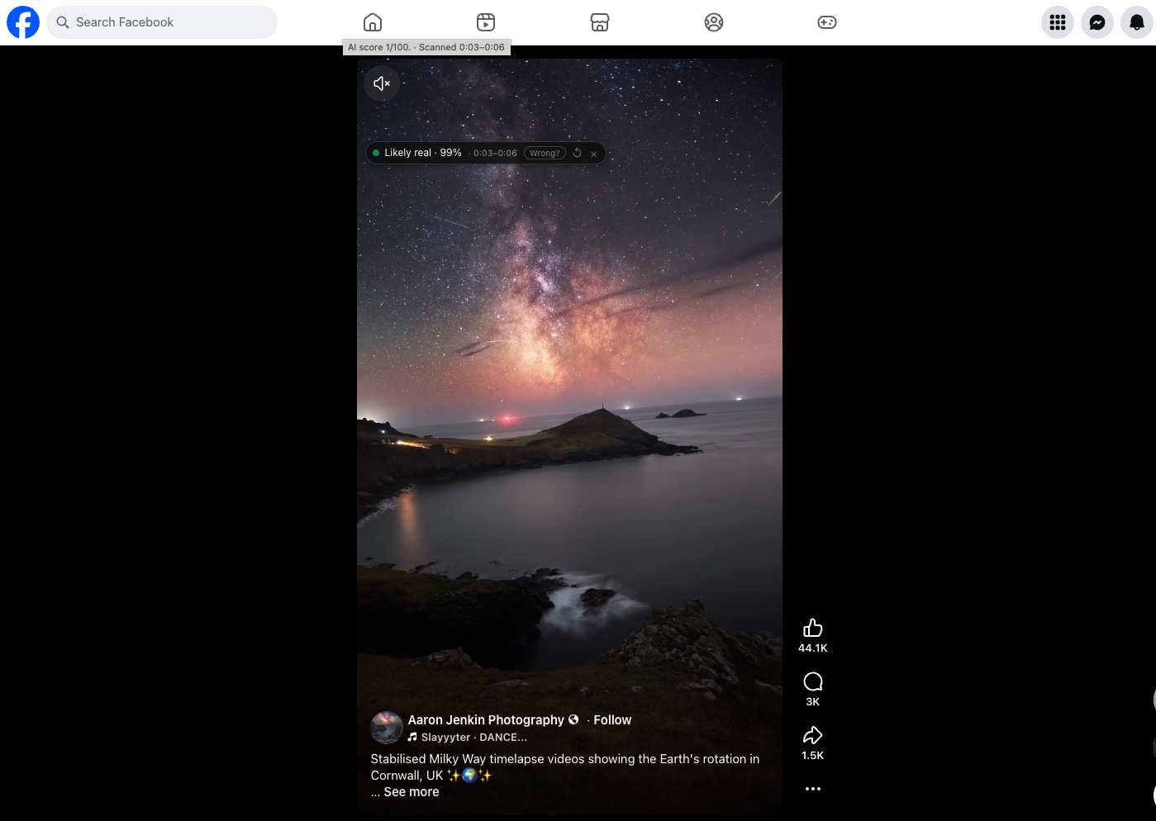
Task: Click the 3K comments count
Action: point(813,702)
